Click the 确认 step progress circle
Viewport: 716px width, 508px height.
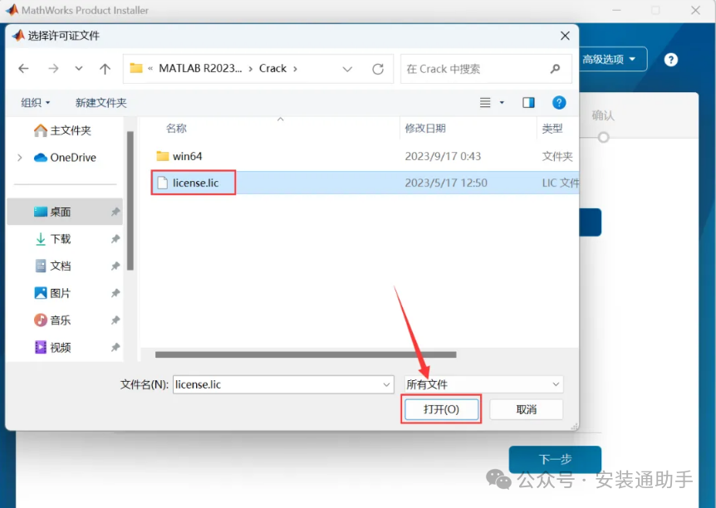click(x=603, y=138)
